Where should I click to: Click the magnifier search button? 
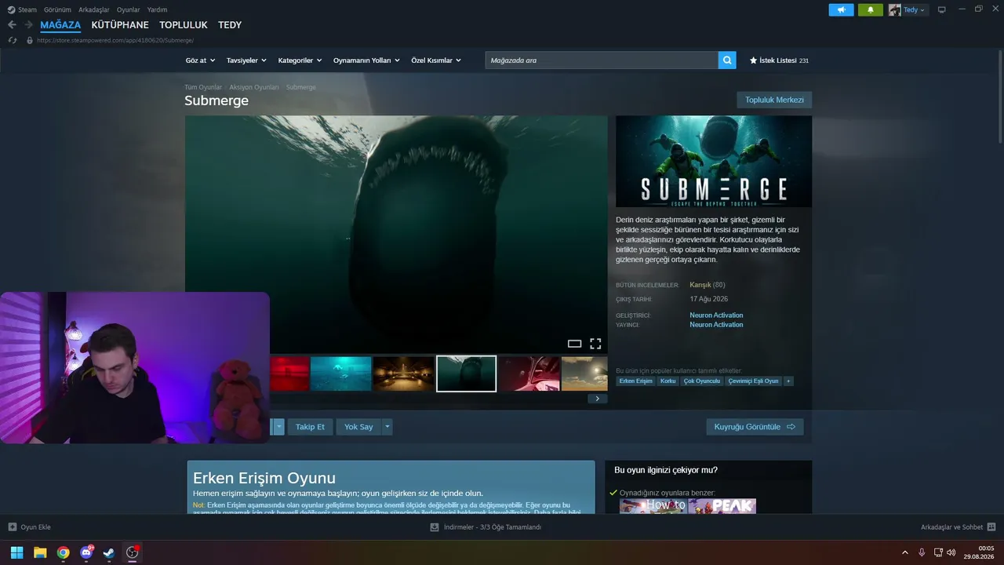(727, 60)
